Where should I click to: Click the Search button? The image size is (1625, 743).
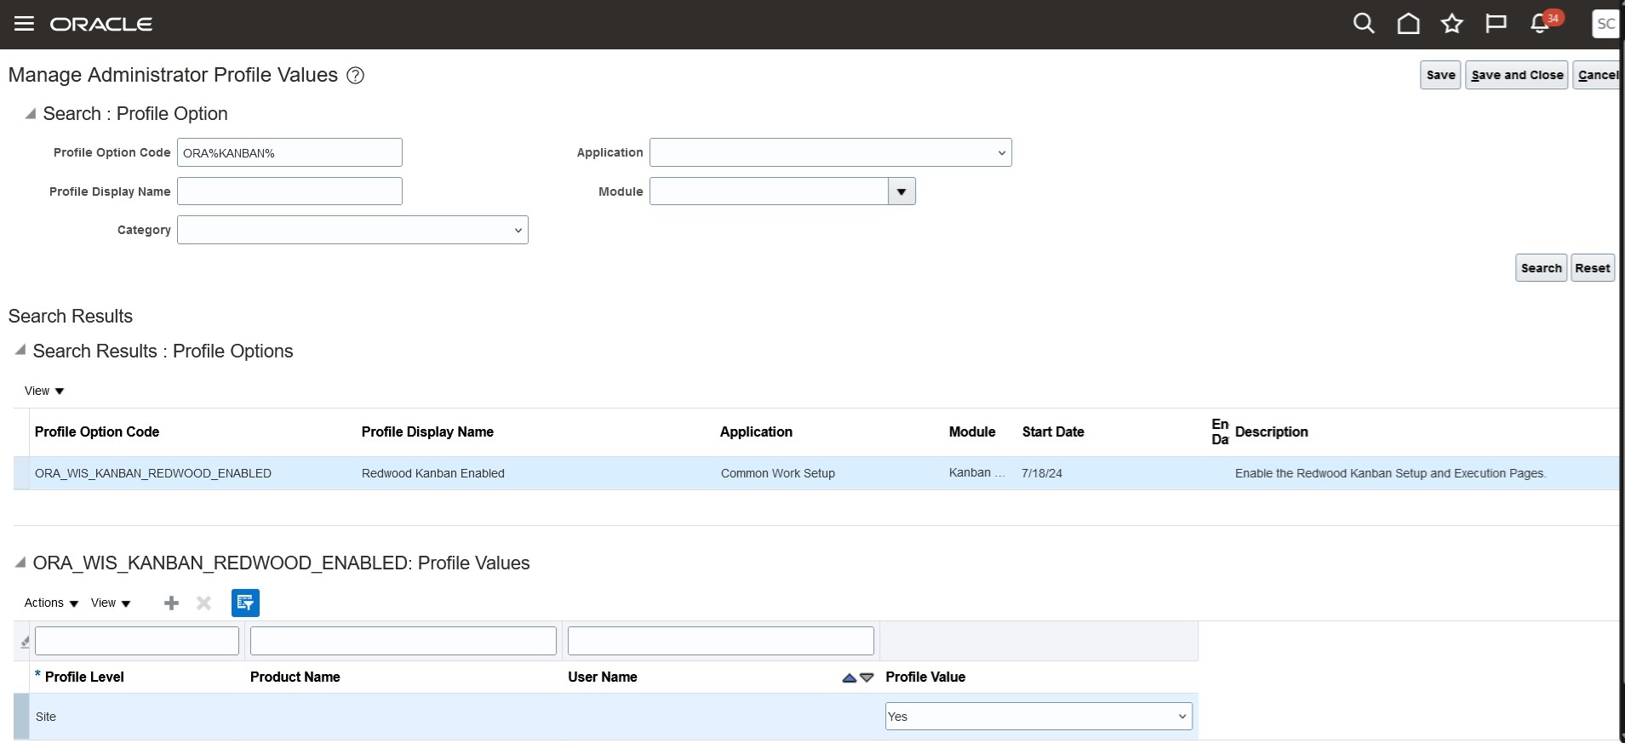pyautogui.click(x=1541, y=268)
